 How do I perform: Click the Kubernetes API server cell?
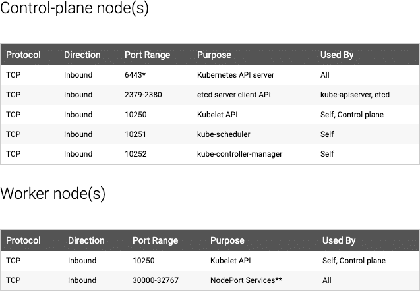(x=235, y=75)
